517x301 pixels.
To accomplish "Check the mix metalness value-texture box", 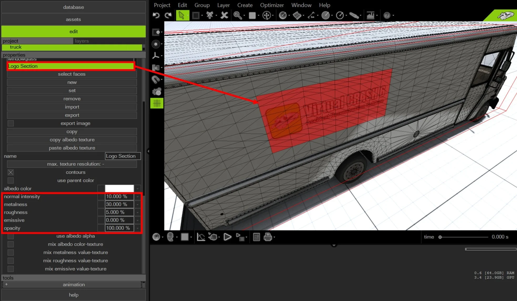I will [x=11, y=253].
